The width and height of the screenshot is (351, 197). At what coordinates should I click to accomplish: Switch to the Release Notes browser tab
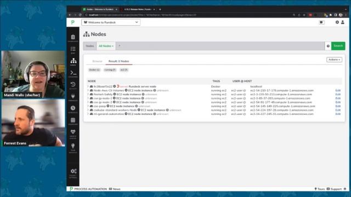[138, 9]
